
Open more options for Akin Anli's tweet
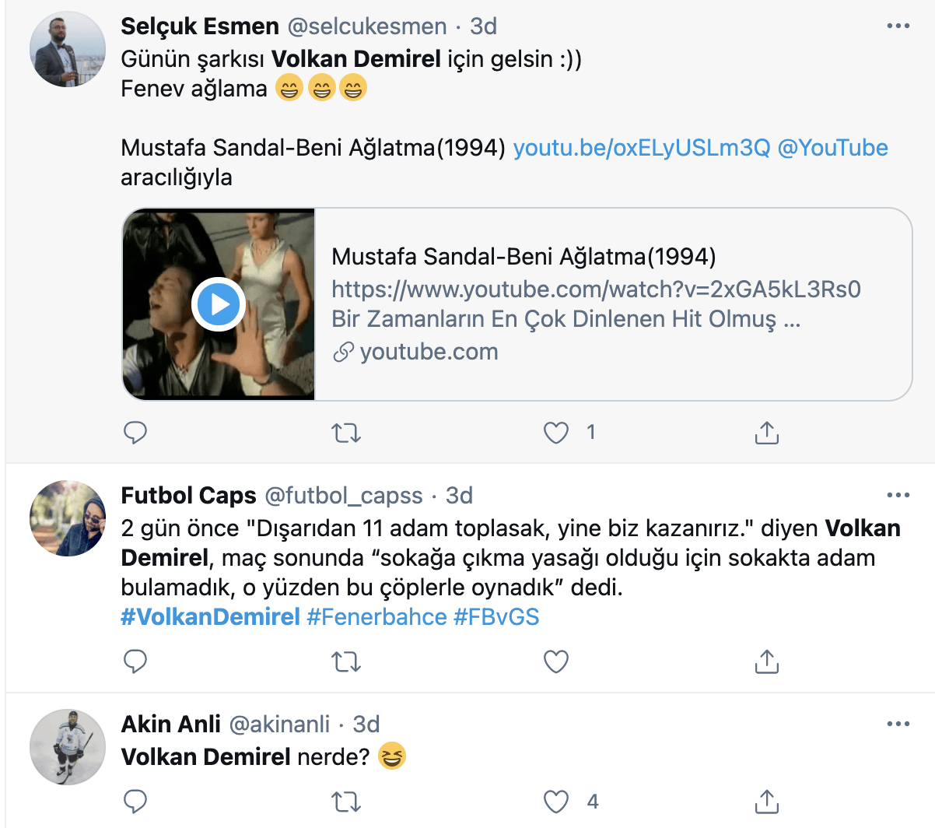tap(899, 722)
